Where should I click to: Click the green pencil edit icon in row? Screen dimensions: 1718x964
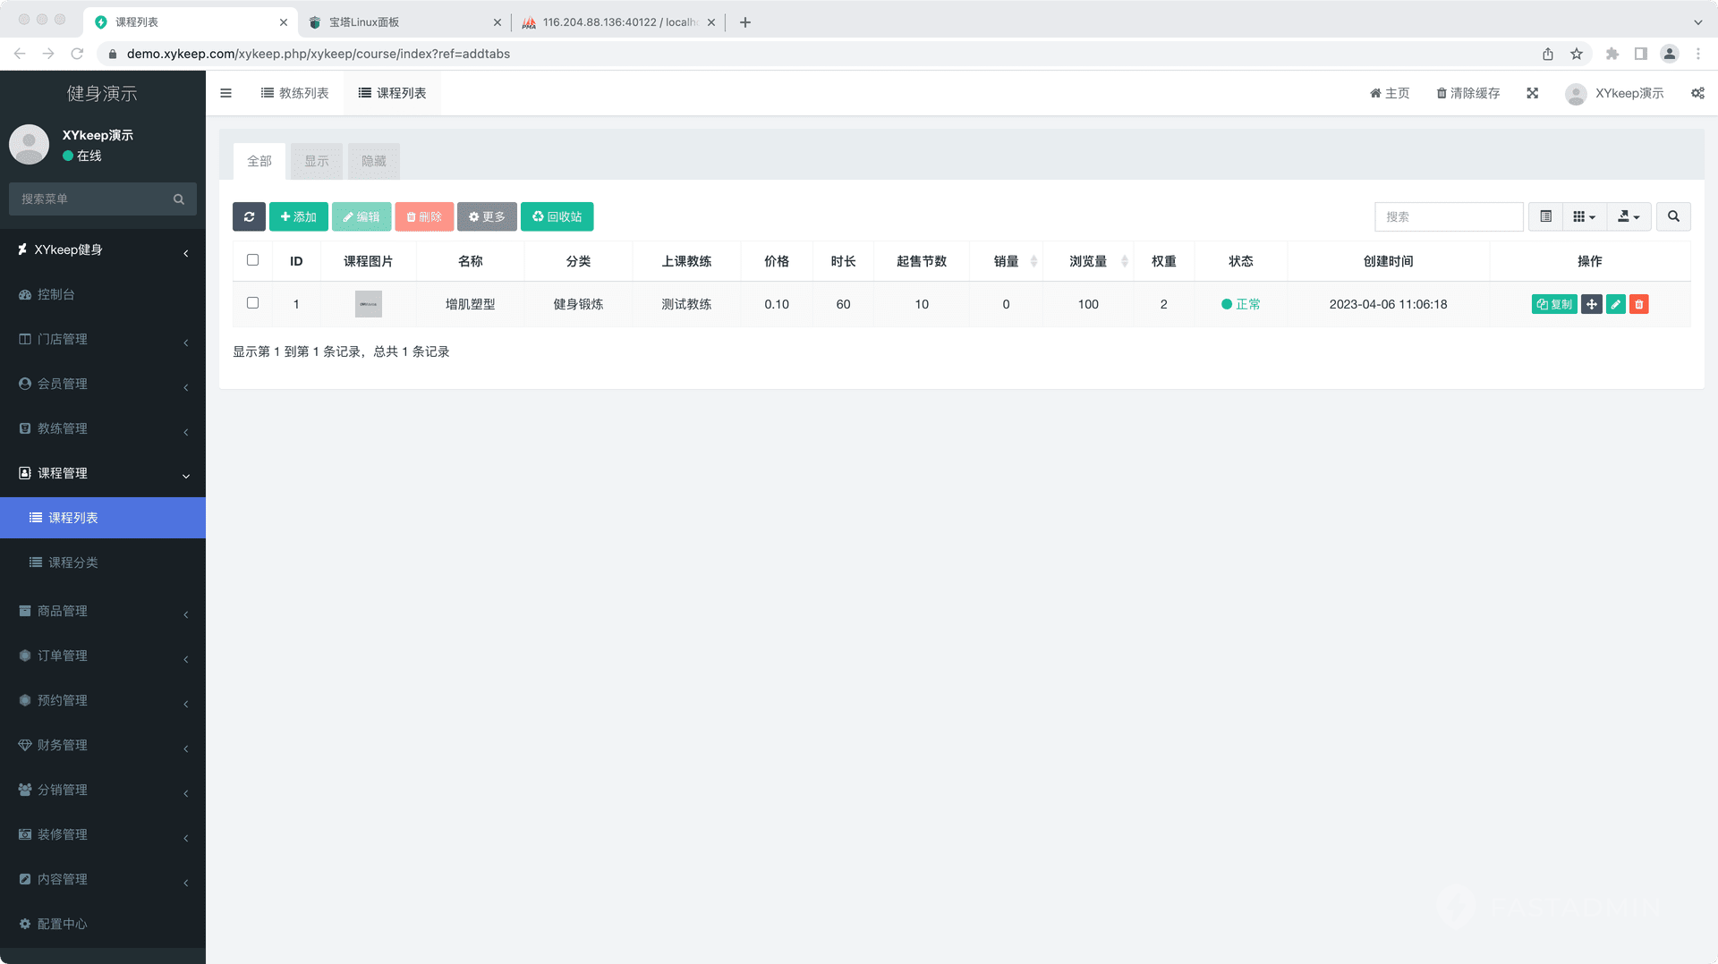[1615, 304]
